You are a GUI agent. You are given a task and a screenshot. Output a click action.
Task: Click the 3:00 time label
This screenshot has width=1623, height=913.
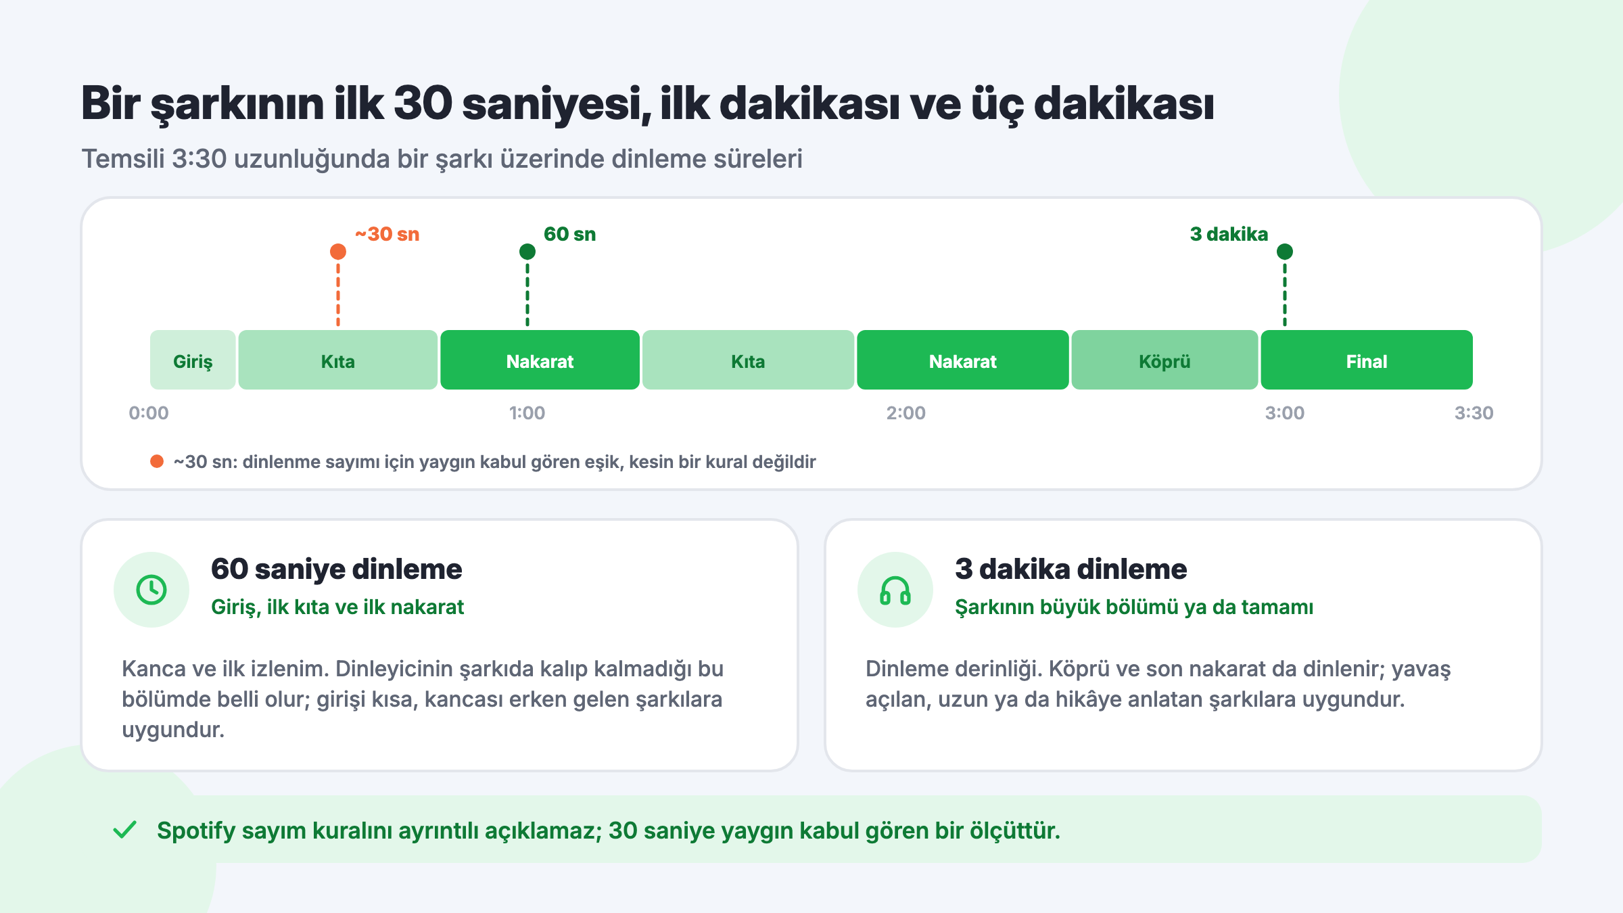click(1285, 413)
